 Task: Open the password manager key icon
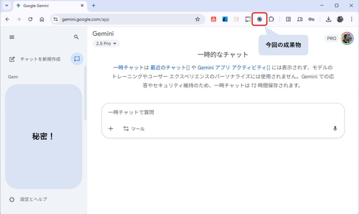[311, 19]
